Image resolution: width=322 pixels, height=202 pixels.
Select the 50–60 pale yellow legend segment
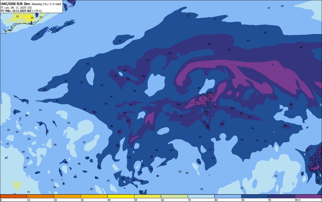pyautogui.click(x=147, y=196)
